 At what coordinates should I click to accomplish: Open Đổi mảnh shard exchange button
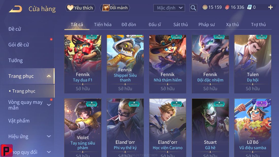[115, 8]
